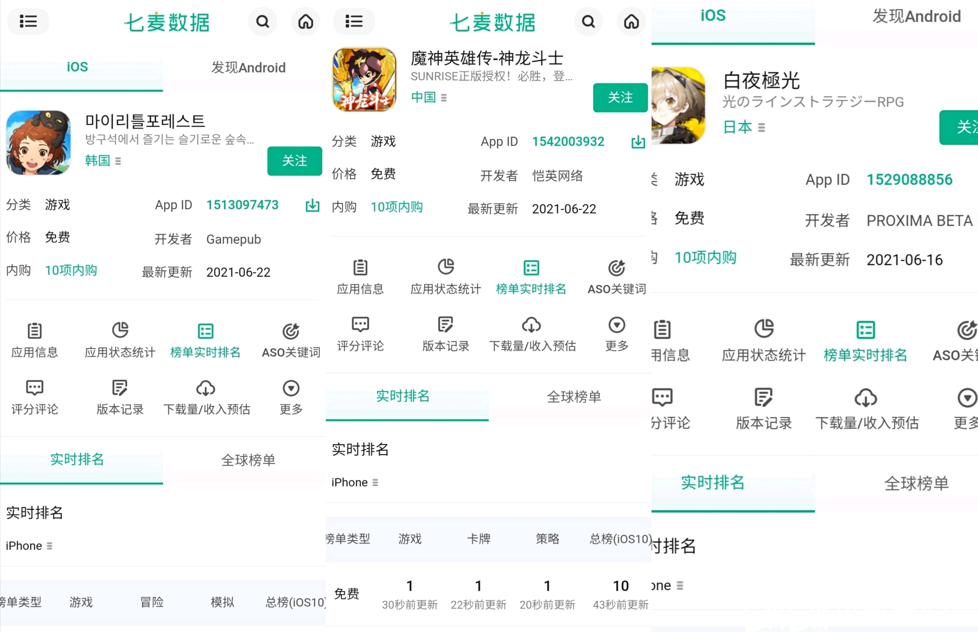Tap the 魔神英雄传 app icon thumbnail

click(x=364, y=79)
